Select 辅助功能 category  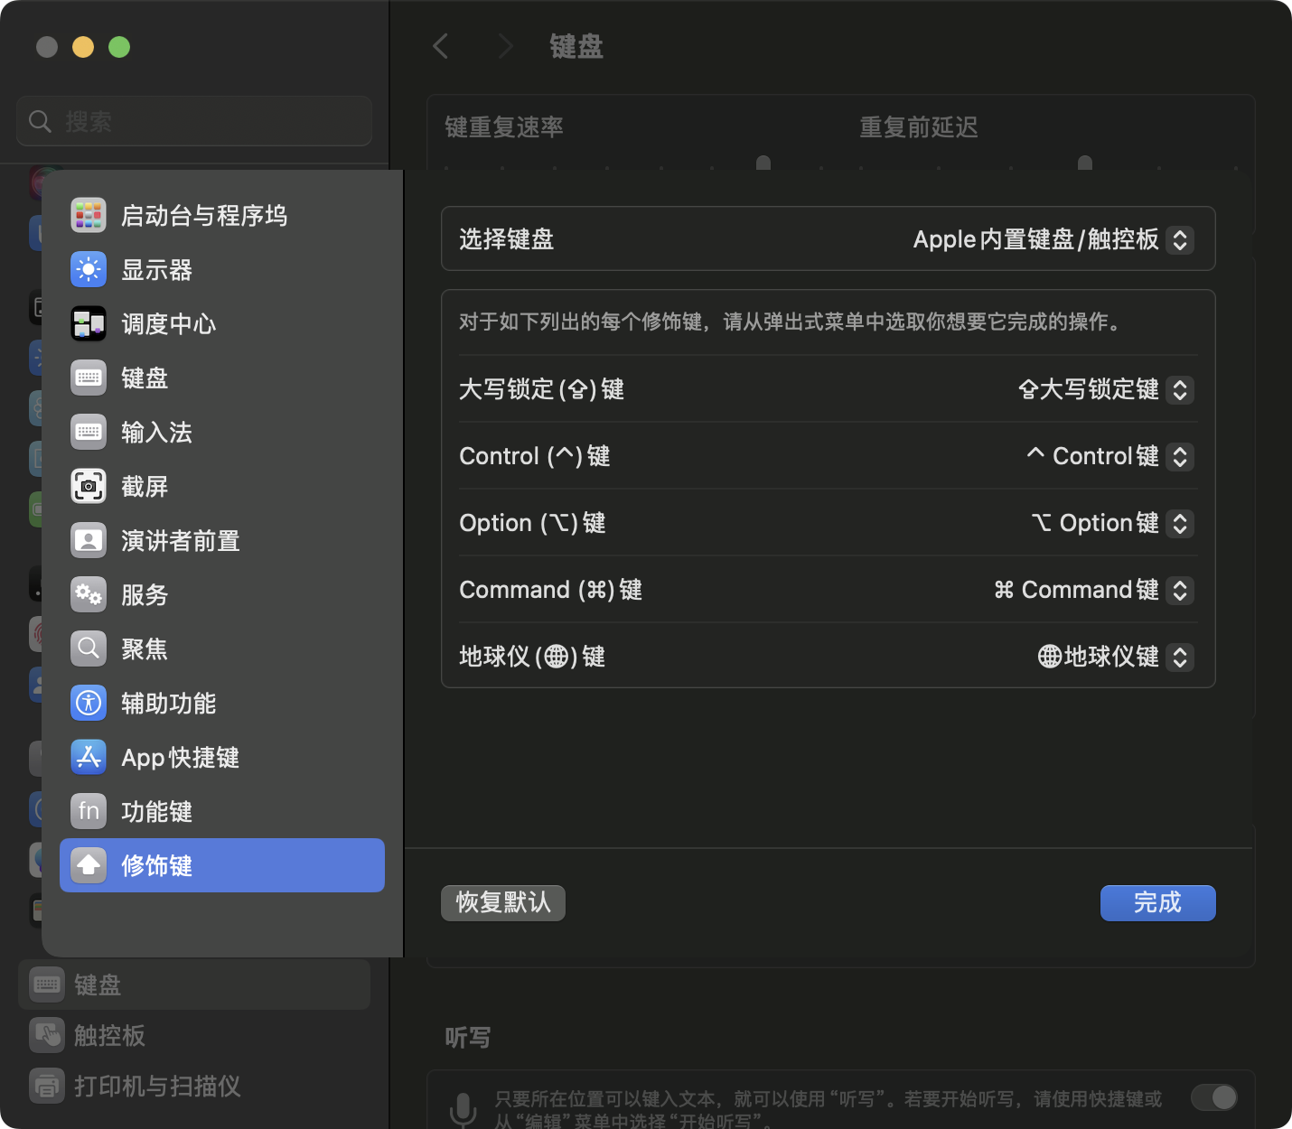(x=222, y=703)
